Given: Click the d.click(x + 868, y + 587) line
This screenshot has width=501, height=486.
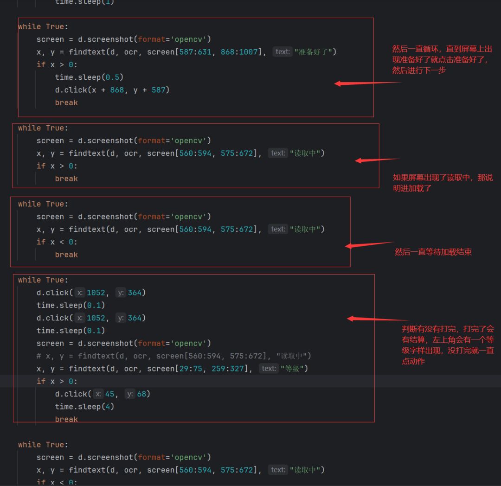Looking at the screenshot, I should tap(112, 90).
